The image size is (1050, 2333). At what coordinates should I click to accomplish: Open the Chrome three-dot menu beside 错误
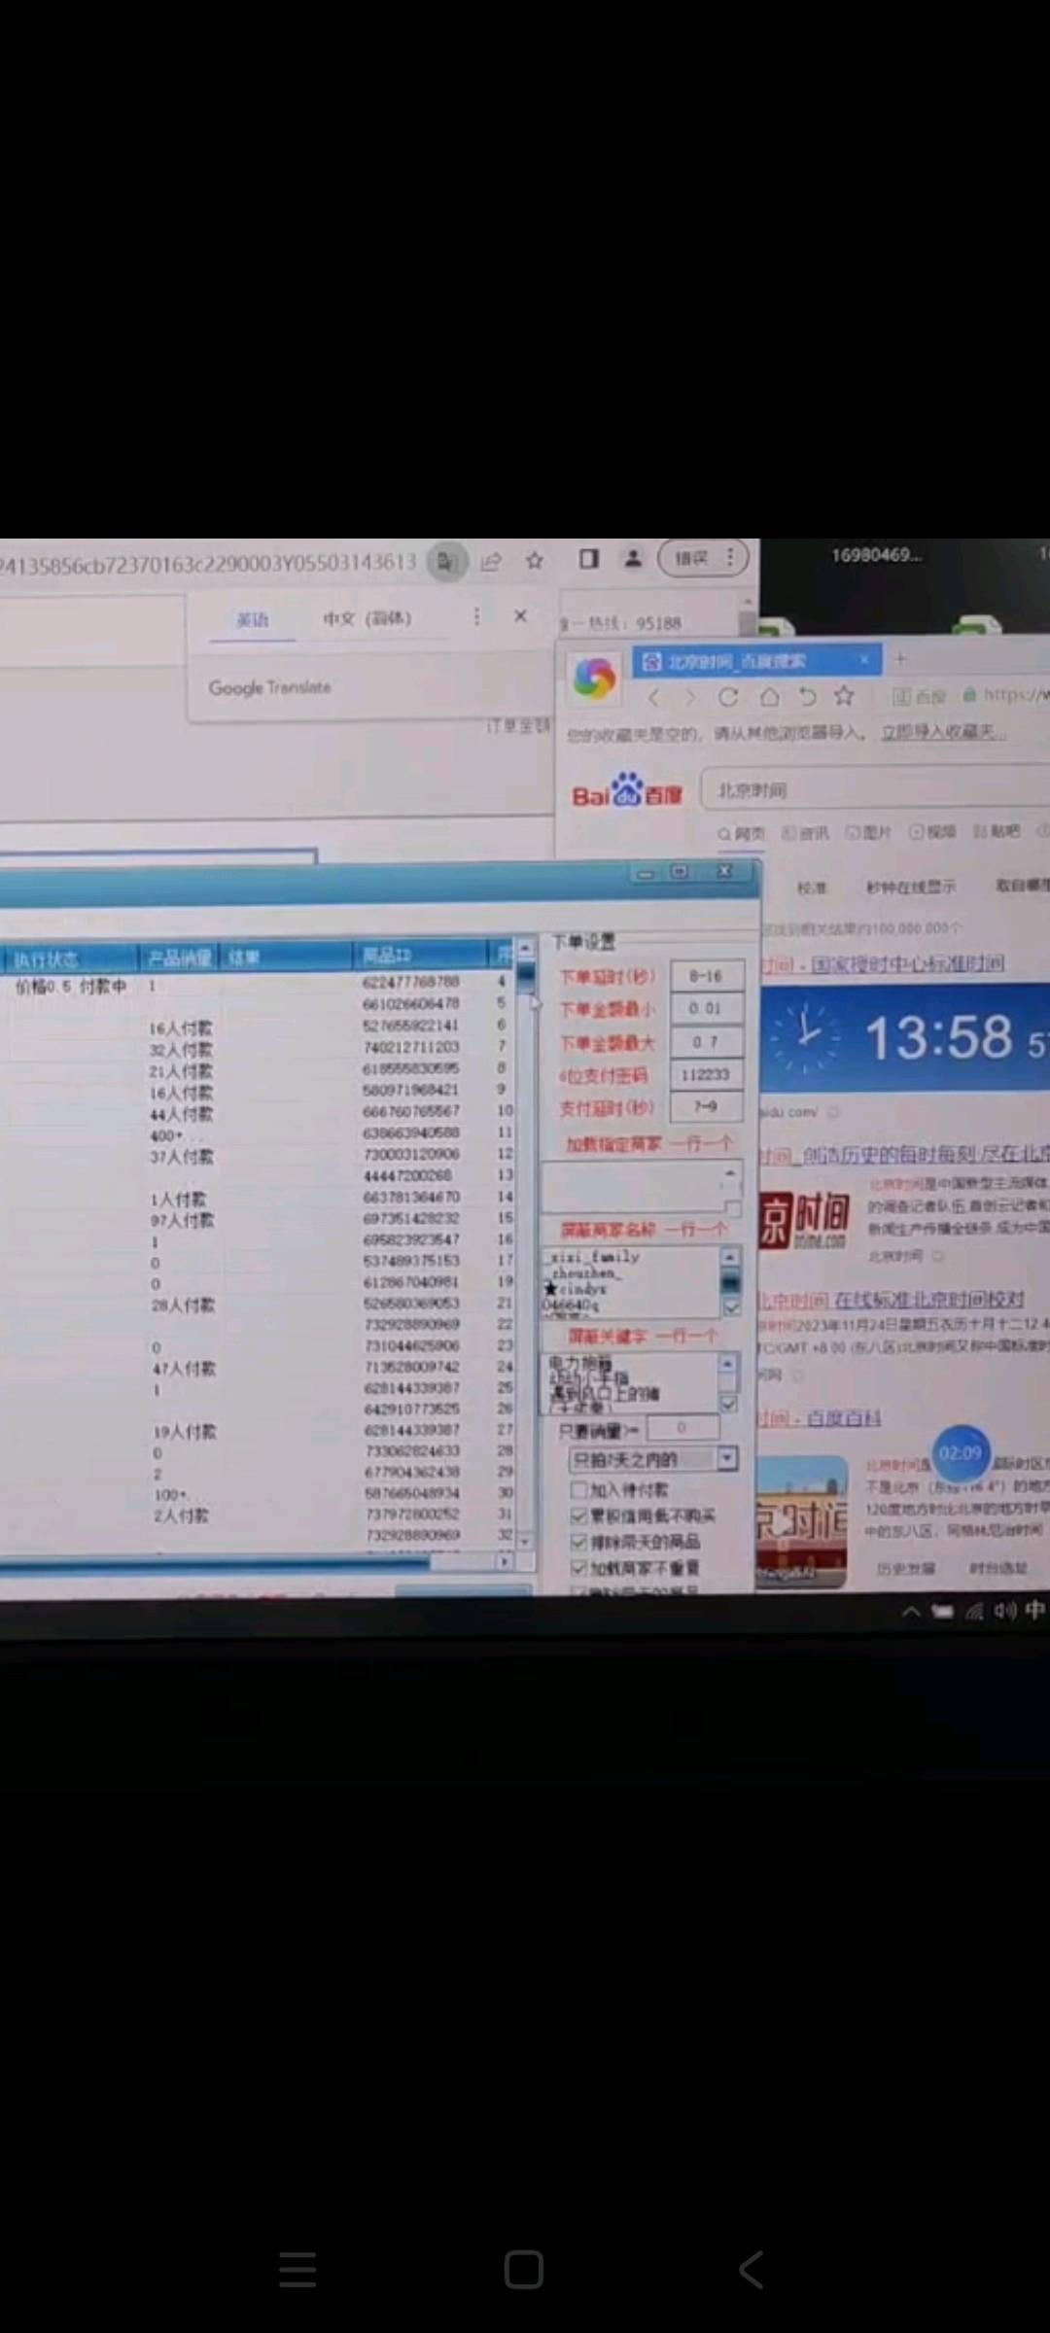(730, 558)
